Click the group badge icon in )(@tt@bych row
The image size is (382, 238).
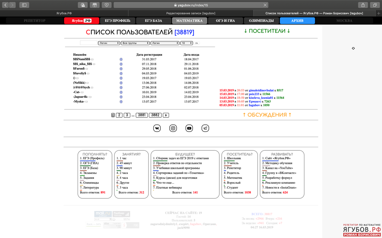pos(121,88)
